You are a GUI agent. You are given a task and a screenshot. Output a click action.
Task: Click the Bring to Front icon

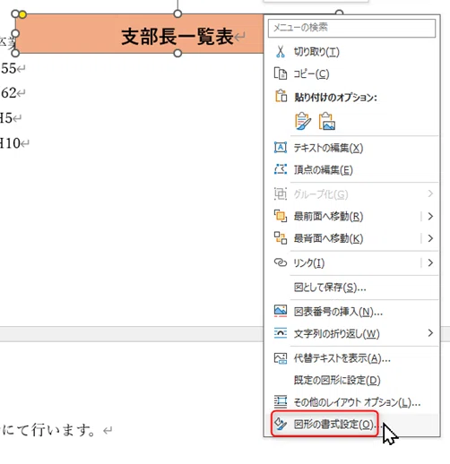tap(281, 216)
